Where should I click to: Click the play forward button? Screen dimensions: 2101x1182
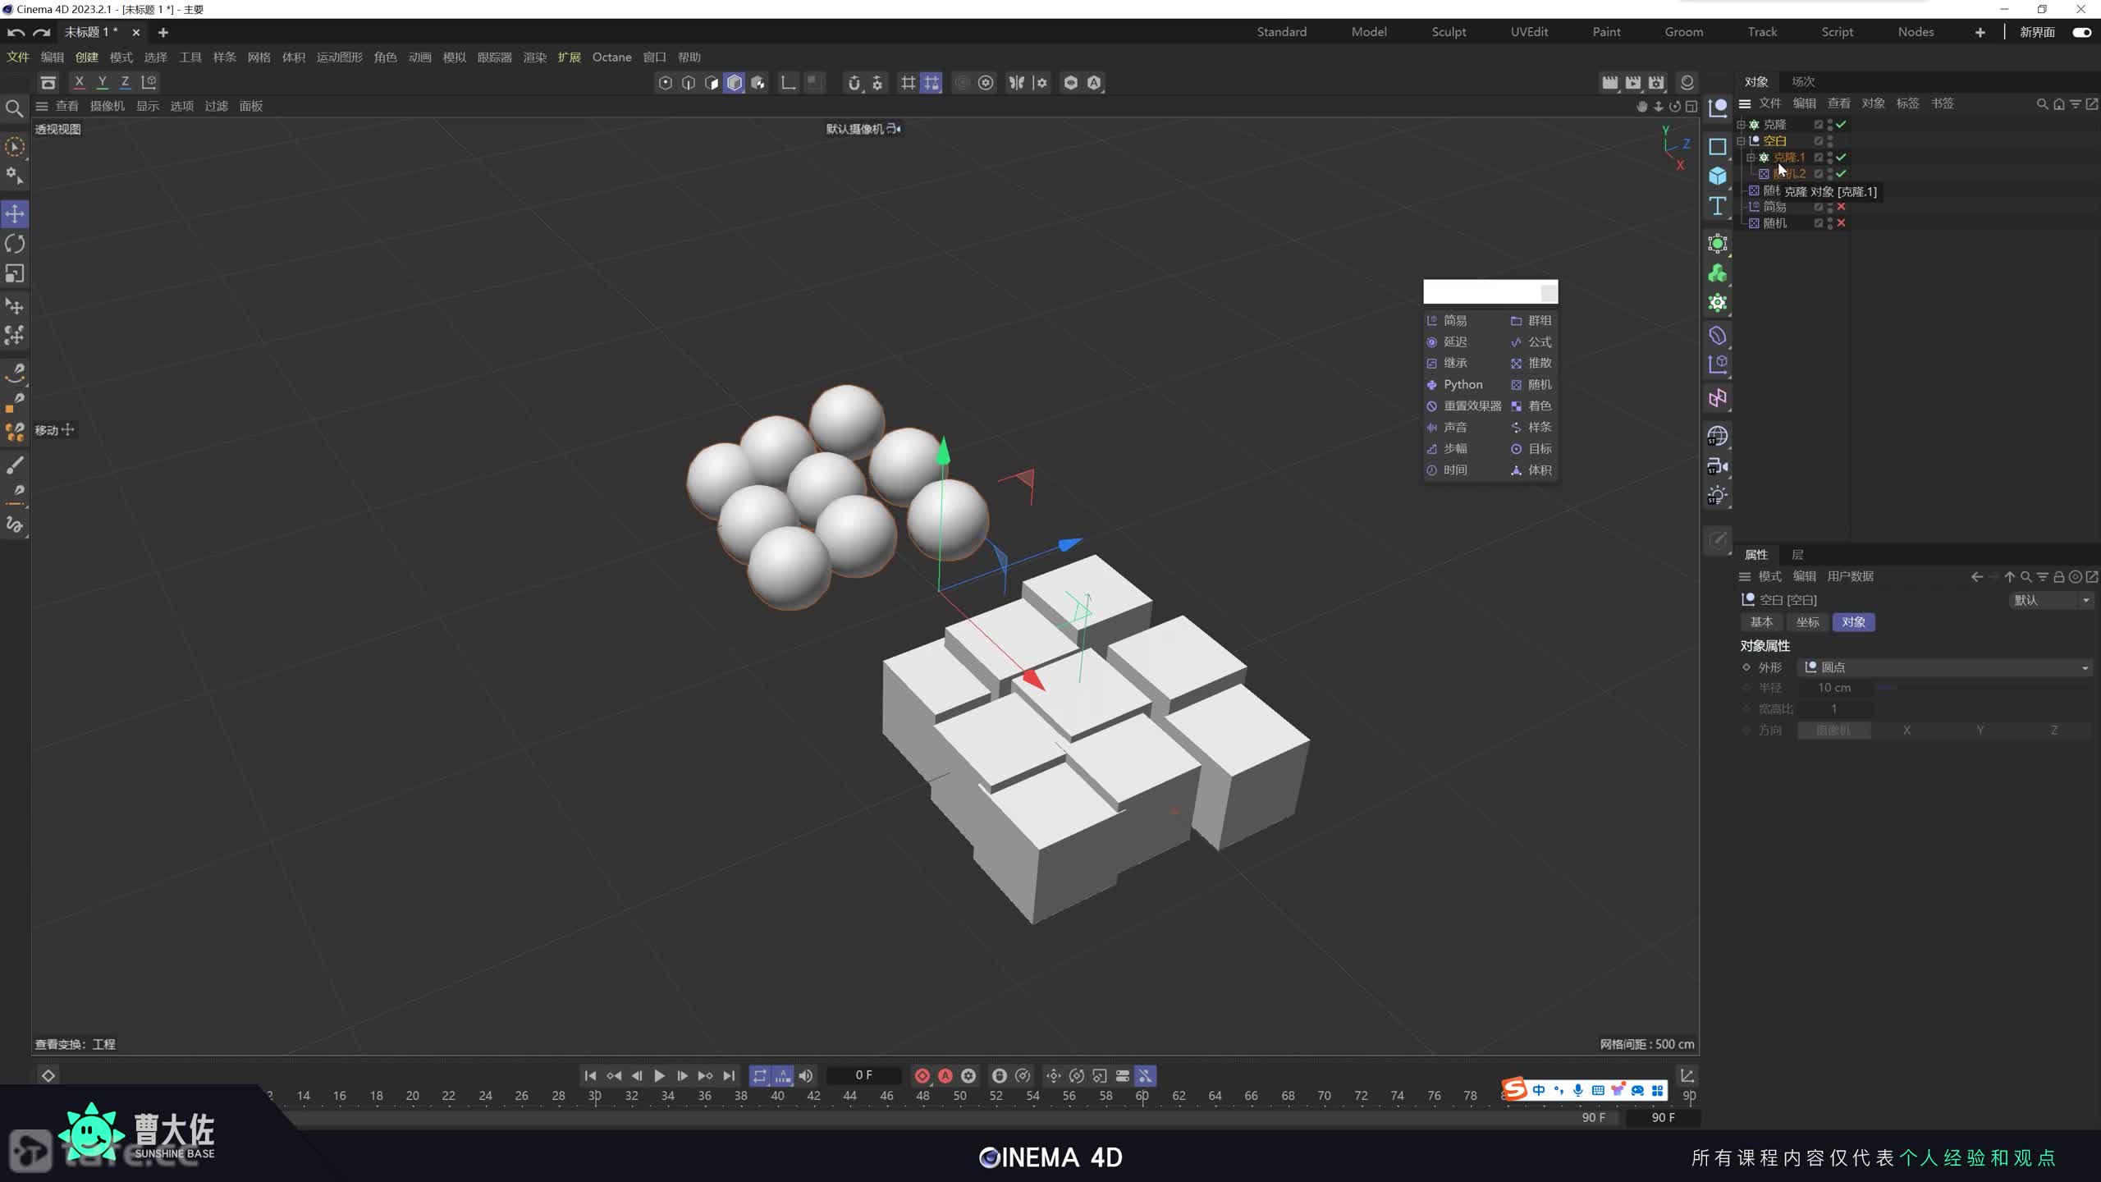(659, 1075)
